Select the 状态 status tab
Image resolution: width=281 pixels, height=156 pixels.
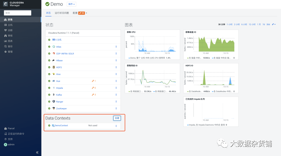[48, 13]
